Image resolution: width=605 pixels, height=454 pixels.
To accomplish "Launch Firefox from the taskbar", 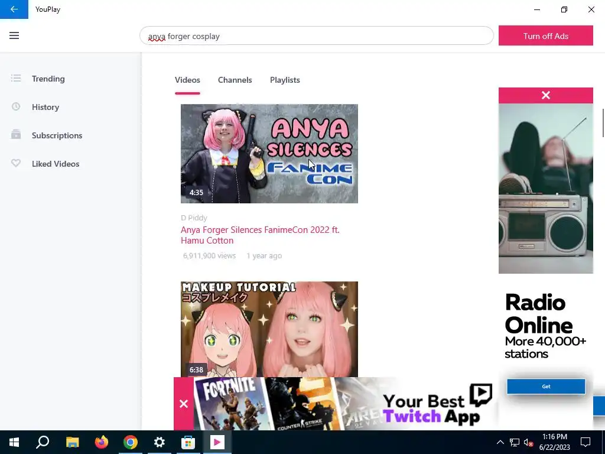I will pos(102,442).
